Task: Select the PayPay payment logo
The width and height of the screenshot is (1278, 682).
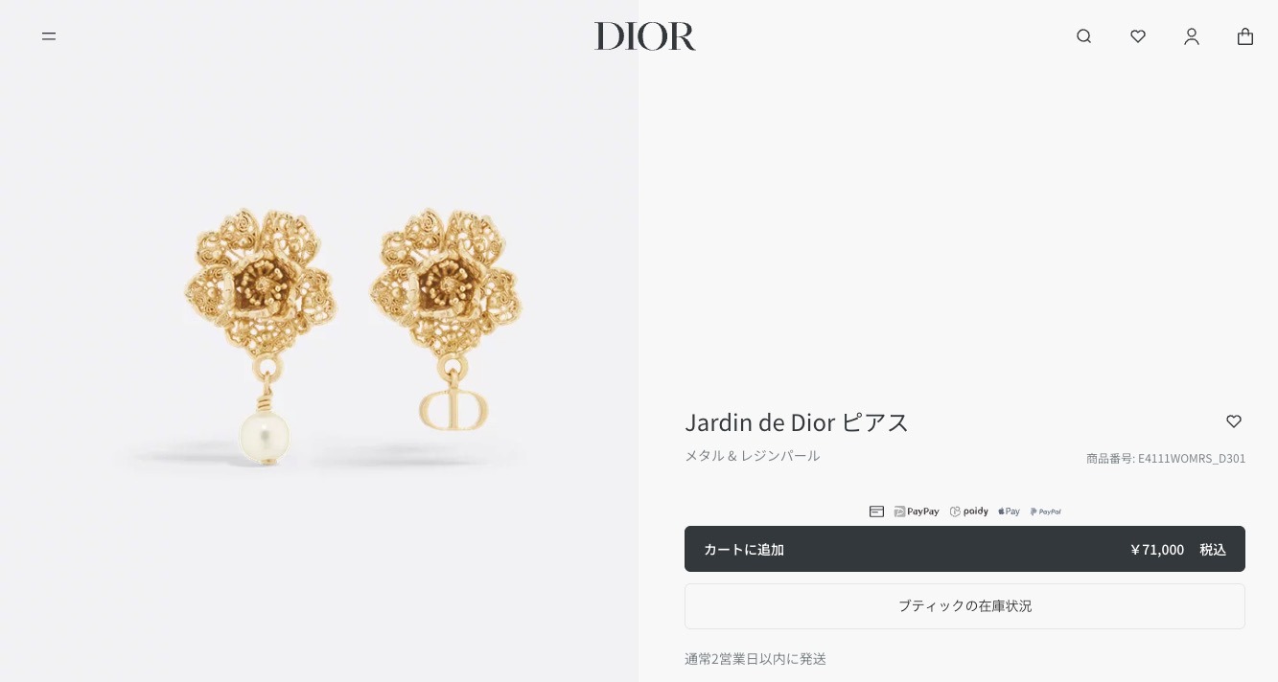Action: pos(917,511)
